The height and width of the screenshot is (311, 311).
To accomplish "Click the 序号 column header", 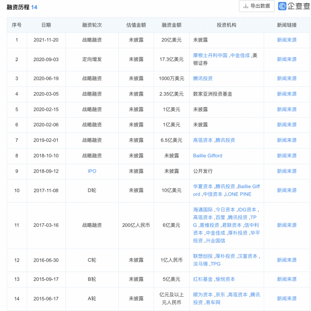I will 17,25.
